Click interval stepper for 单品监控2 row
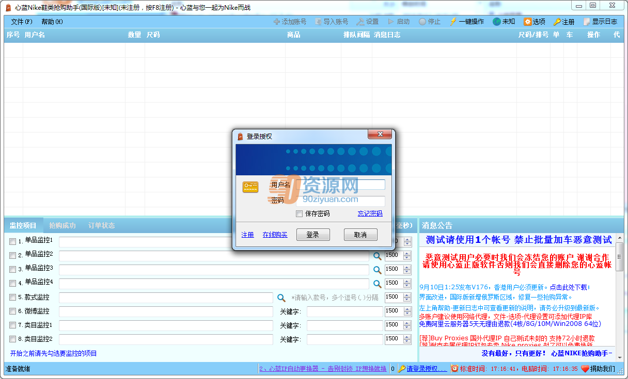Viewport: 628px width, 379px height. coord(407,255)
